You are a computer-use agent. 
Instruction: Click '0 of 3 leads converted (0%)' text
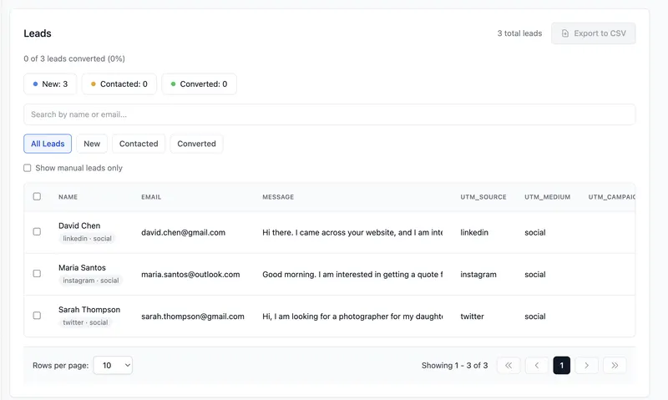[x=74, y=58]
